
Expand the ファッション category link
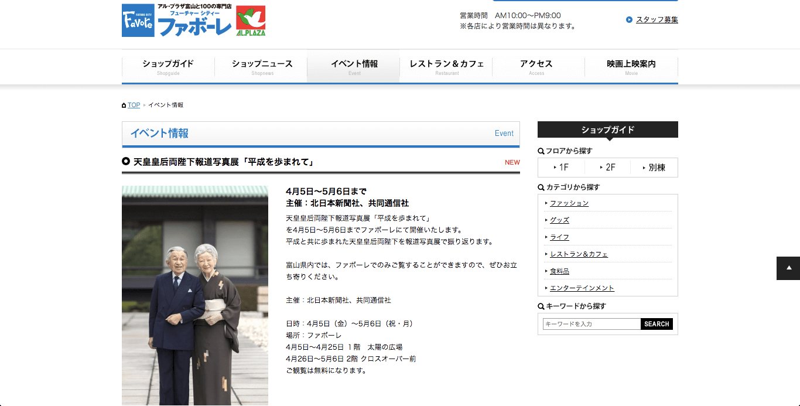(569, 203)
